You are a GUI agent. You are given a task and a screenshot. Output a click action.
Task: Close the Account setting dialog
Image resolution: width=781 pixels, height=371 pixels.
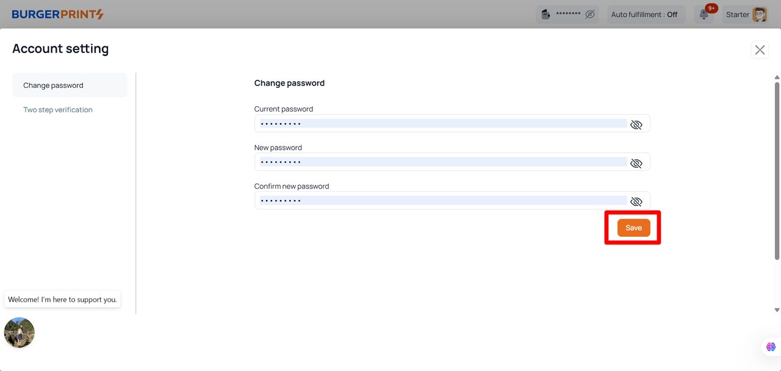pyautogui.click(x=760, y=50)
